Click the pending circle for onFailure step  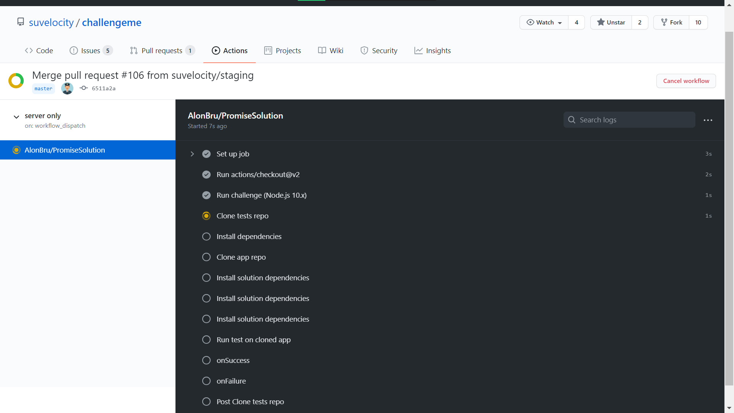[x=206, y=381]
